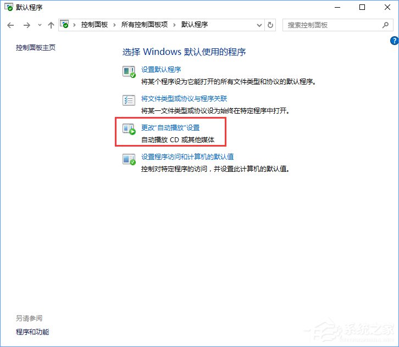Click the search magnifier icon

pos(385,25)
